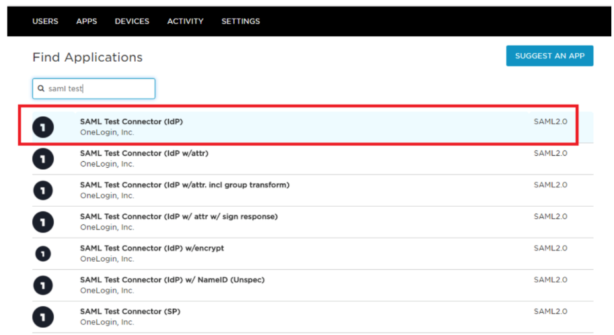Click the icon for SAML Test Connector (IdP) w/encrypt

[x=43, y=253]
